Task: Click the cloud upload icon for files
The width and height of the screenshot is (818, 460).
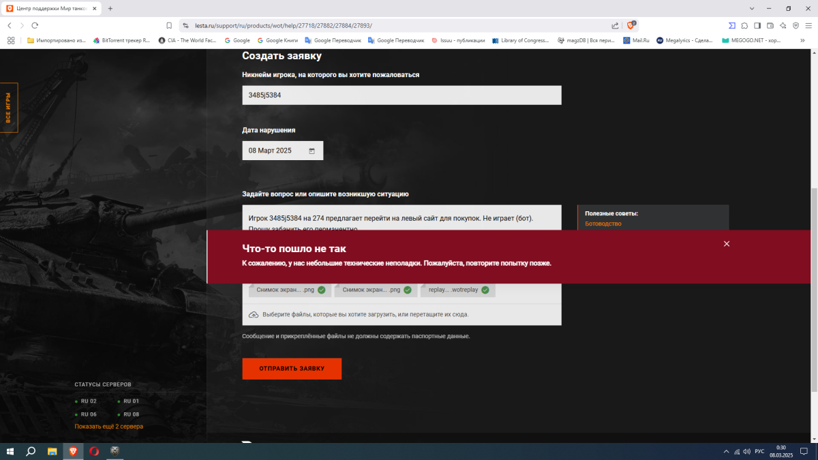Action: tap(254, 314)
